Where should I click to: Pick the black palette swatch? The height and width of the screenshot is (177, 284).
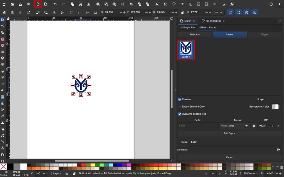pos(10,167)
